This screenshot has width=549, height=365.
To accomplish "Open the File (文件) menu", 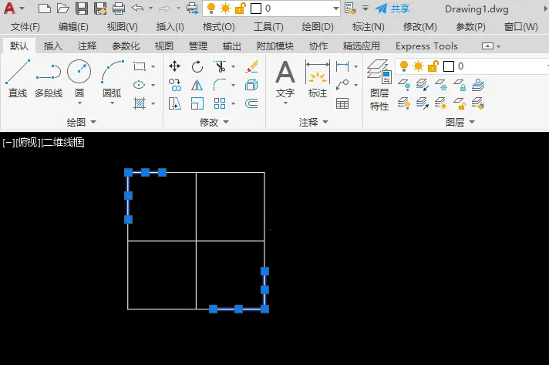I will tap(25, 26).
